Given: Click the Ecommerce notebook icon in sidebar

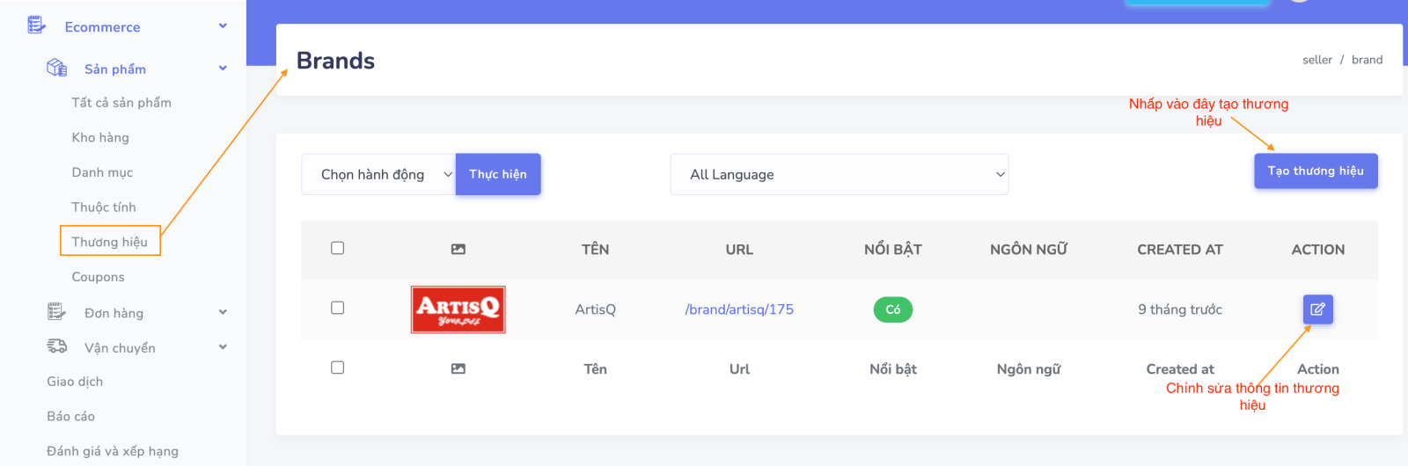Looking at the screenshot, I should (36, 25).
